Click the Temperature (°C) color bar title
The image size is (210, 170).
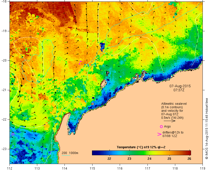click(x=141, y=147)
